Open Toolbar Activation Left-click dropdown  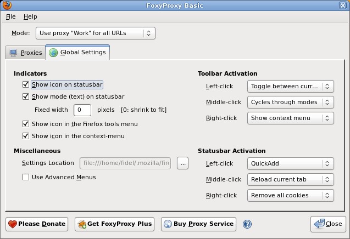[291, 86]
